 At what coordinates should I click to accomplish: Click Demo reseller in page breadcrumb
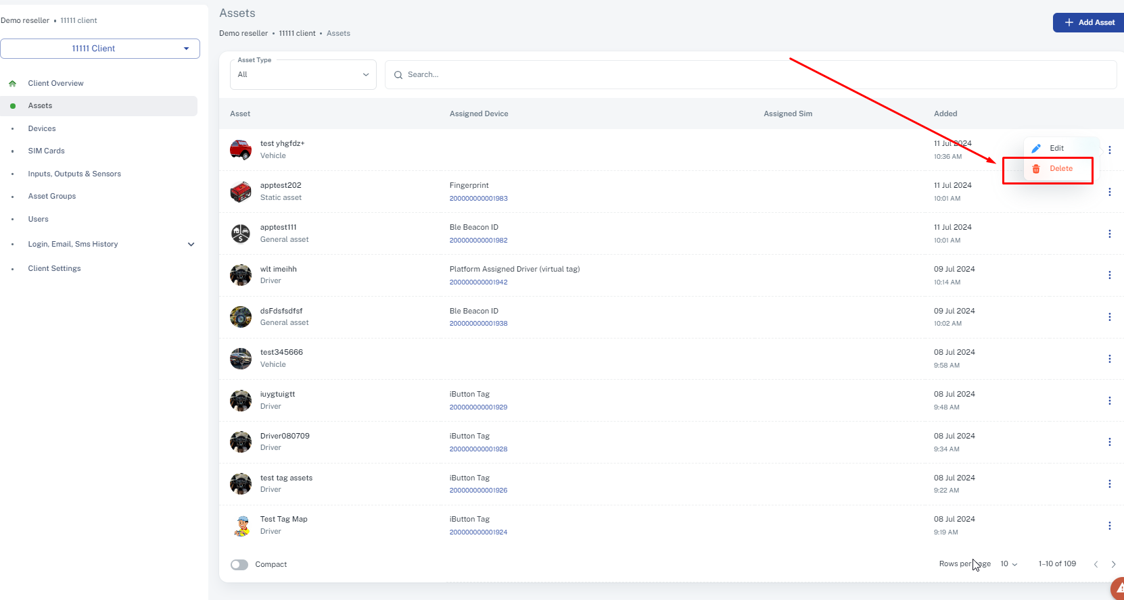[x=243, y=33]
